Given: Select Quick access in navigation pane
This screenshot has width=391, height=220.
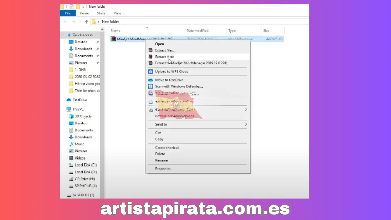Looking at the screenshot, I should coord(82,35).
